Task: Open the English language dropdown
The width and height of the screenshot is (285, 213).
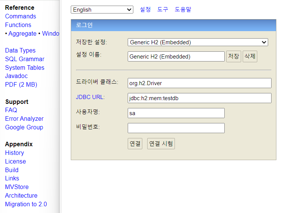Action: (102, 10)
